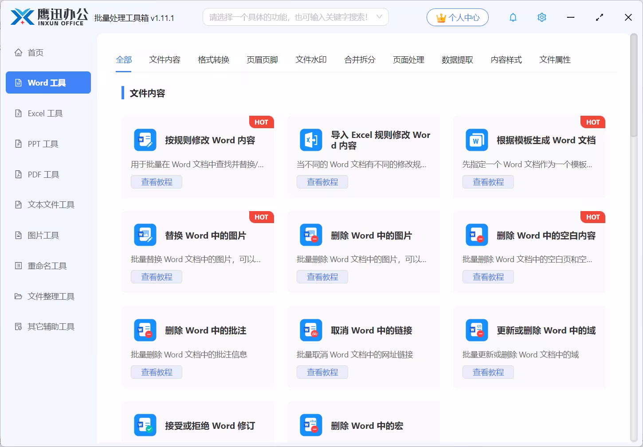Image resolution: width=643 pixels, height=447 pixels.
Task: Switch to the 格式转换 tab
Action: (x=213, y=60)
